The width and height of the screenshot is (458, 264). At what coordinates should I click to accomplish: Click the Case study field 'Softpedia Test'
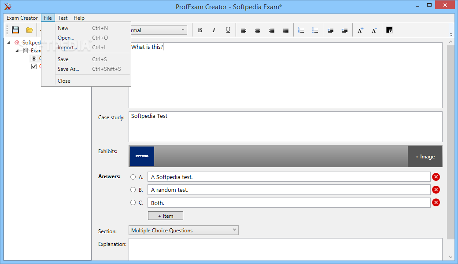[285, 127]
